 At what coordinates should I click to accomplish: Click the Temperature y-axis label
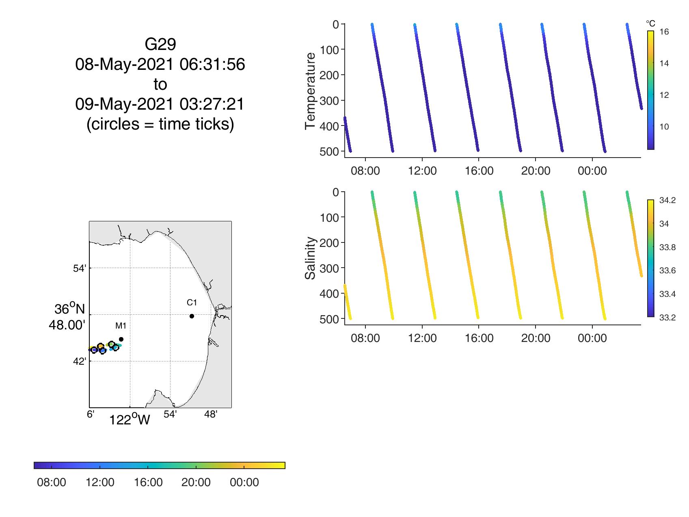tap(311, 91)
